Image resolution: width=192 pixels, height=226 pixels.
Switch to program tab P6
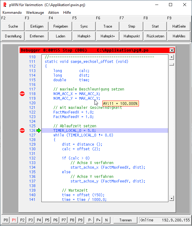[55, 220]
